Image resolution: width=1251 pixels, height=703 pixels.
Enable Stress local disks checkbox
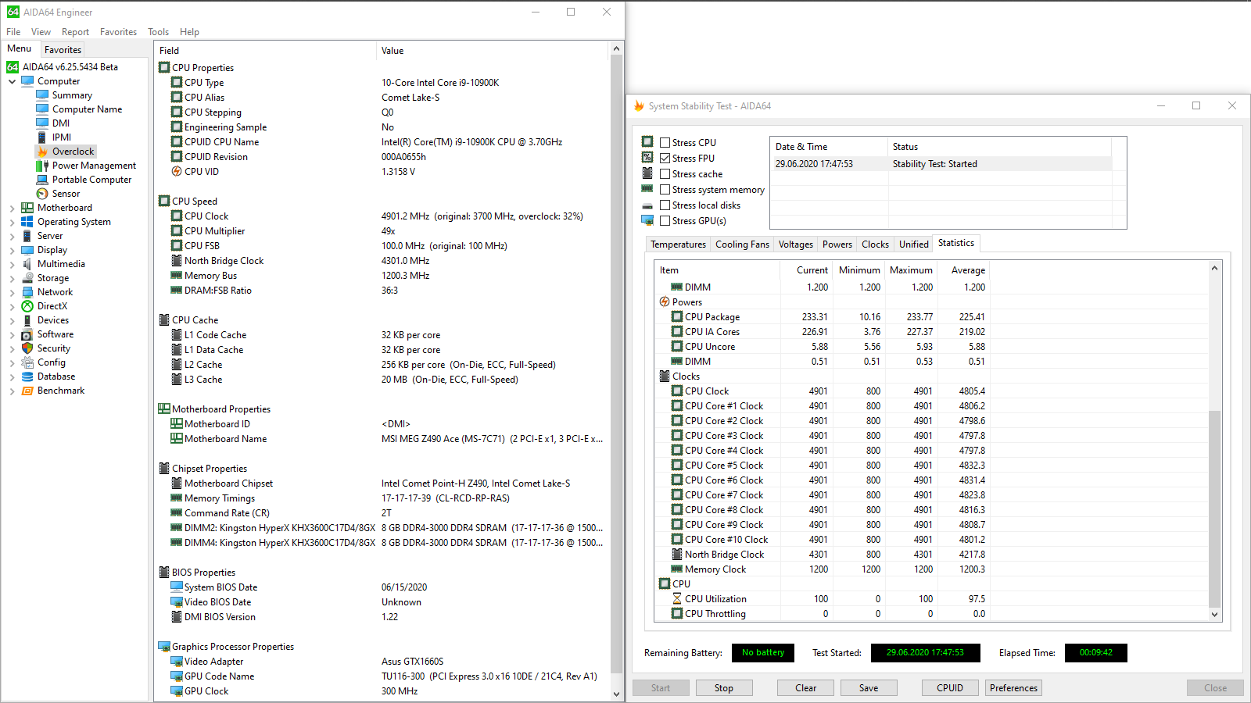coord(665,205)
